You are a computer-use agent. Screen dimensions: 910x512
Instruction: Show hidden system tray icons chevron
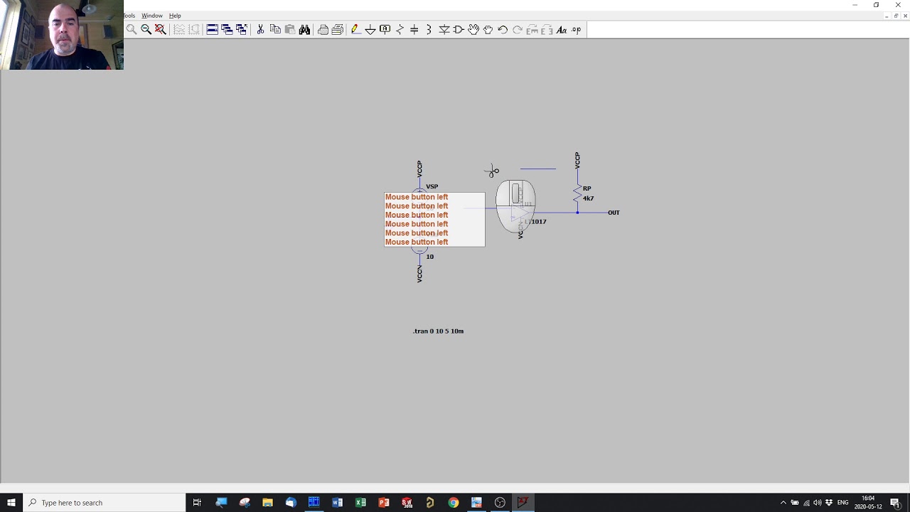783,503
